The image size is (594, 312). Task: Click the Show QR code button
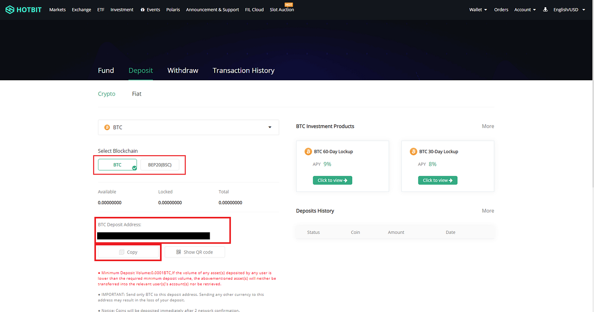coord(195,252)
